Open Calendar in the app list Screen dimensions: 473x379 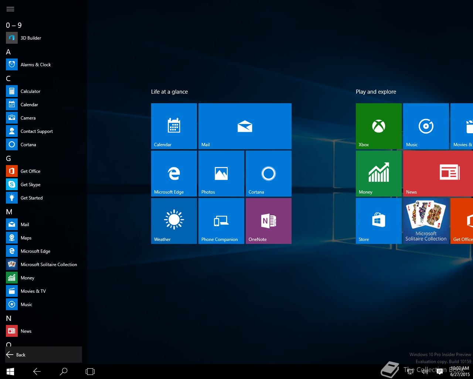tap(44, 104)
